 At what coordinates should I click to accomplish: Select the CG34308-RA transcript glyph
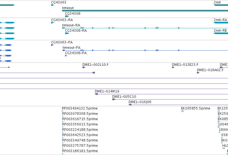click(x=67, y=33)
